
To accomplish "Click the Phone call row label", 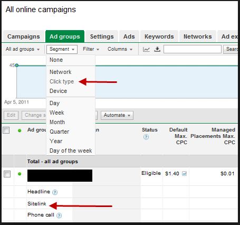I will pos(41,215).
